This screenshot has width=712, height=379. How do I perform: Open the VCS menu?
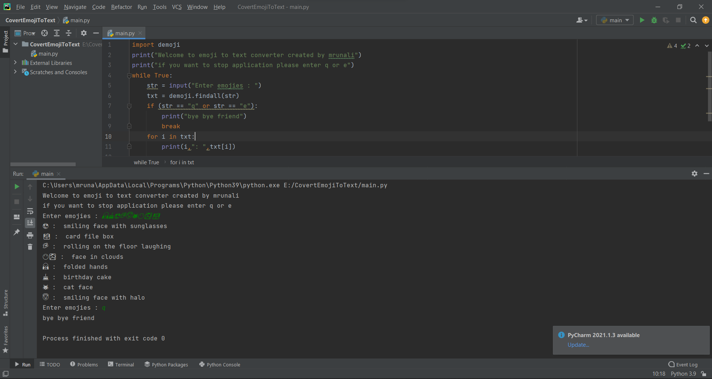[177, 7]
